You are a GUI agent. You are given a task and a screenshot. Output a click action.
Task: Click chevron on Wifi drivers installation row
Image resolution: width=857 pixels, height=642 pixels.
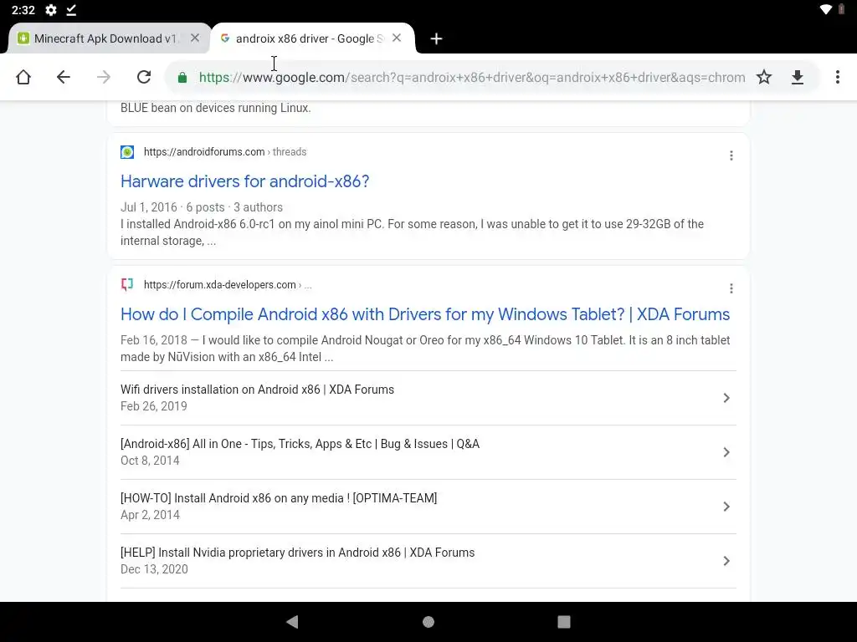(726, 398)
